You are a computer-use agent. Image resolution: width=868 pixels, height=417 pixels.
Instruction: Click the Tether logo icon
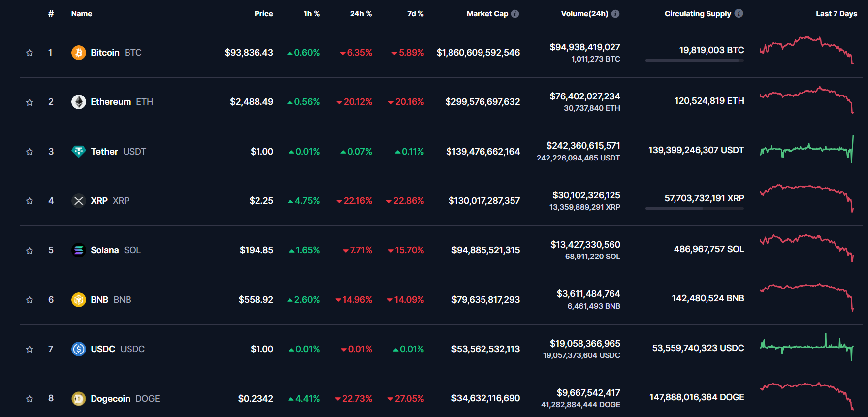coord(78,151)
